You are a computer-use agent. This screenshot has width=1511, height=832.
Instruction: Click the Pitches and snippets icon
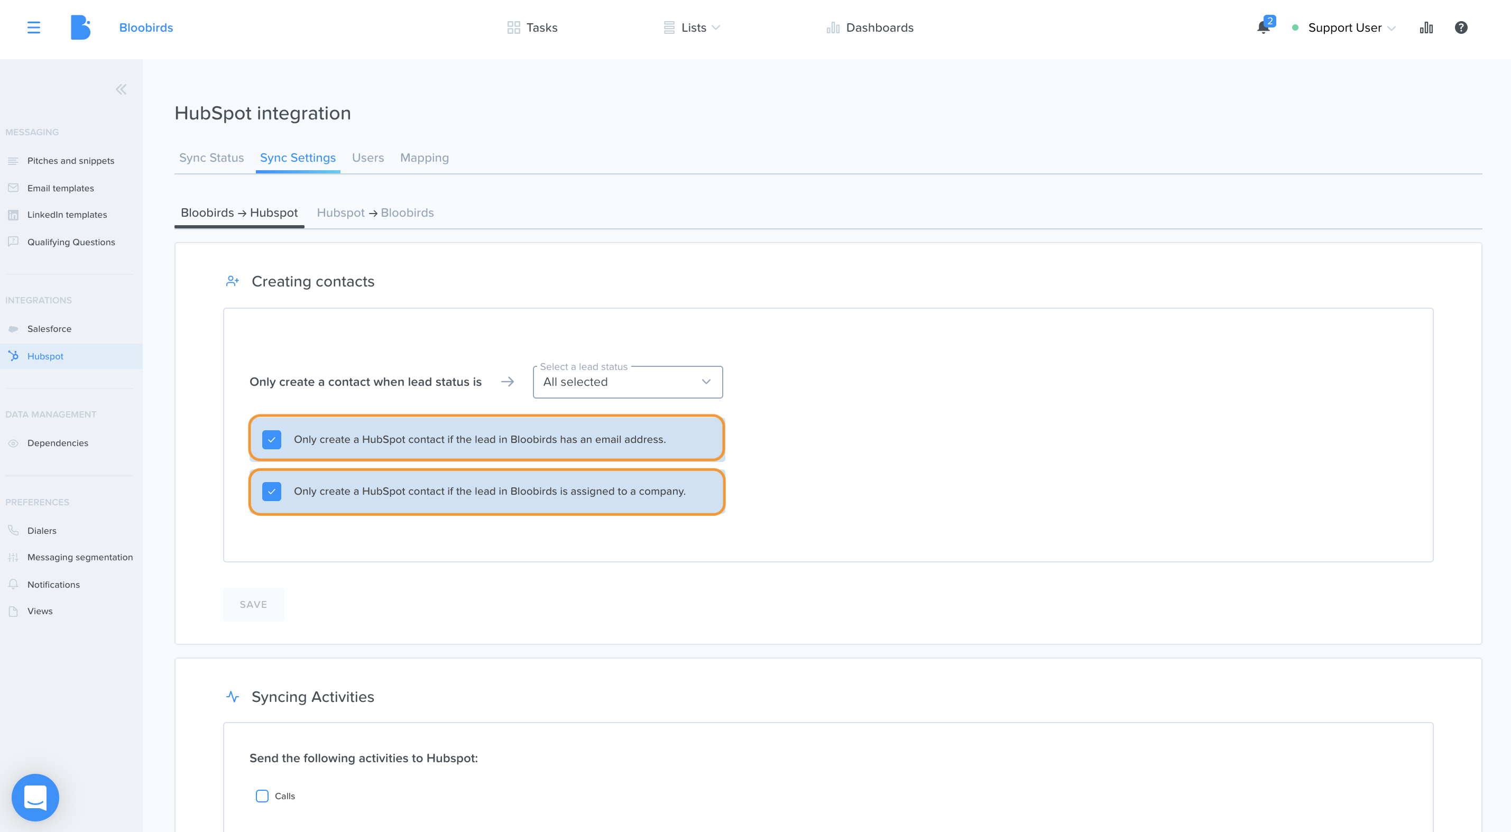point(13,161)
